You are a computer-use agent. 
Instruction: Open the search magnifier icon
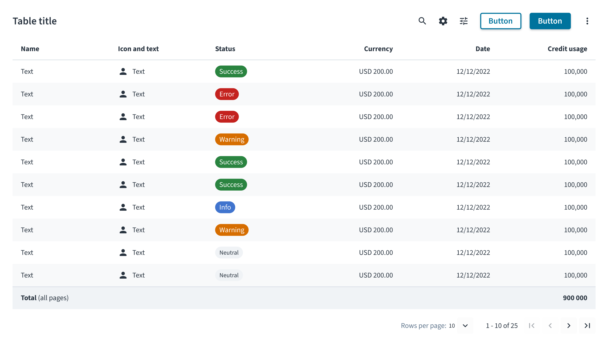422,21
